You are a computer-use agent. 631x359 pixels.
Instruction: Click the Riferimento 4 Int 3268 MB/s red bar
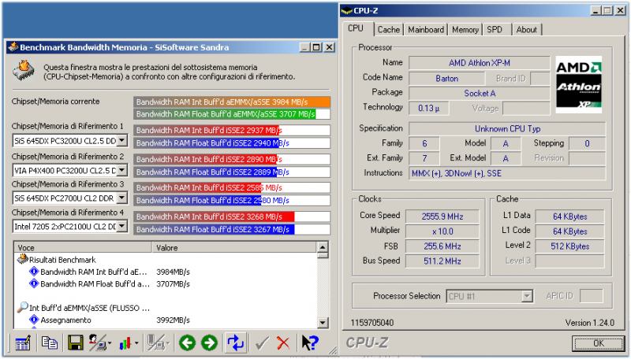coord(214,217)
